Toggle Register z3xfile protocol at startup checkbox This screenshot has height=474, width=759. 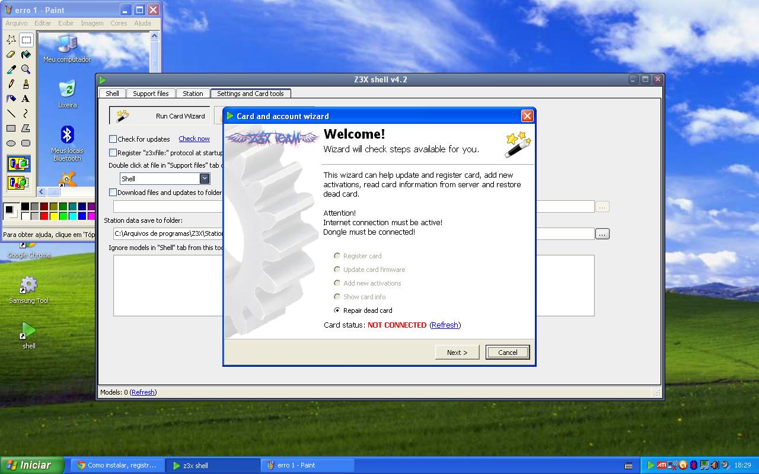[x=113, y=153]
